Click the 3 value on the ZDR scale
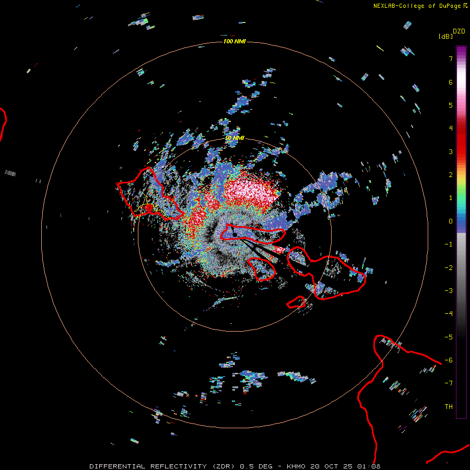The width and height of the screenshot is (470, 470). coord(451,151)
